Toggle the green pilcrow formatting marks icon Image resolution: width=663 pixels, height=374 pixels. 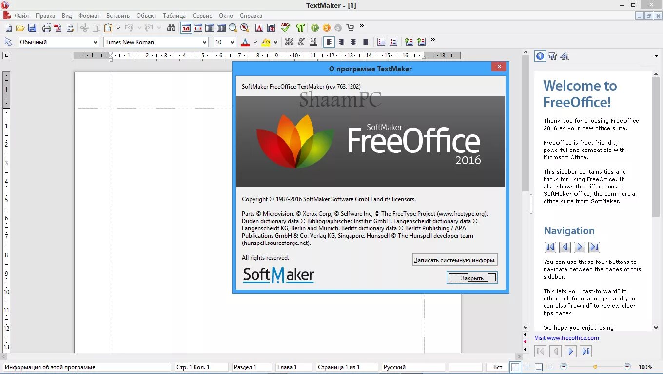tap(301, 28)
